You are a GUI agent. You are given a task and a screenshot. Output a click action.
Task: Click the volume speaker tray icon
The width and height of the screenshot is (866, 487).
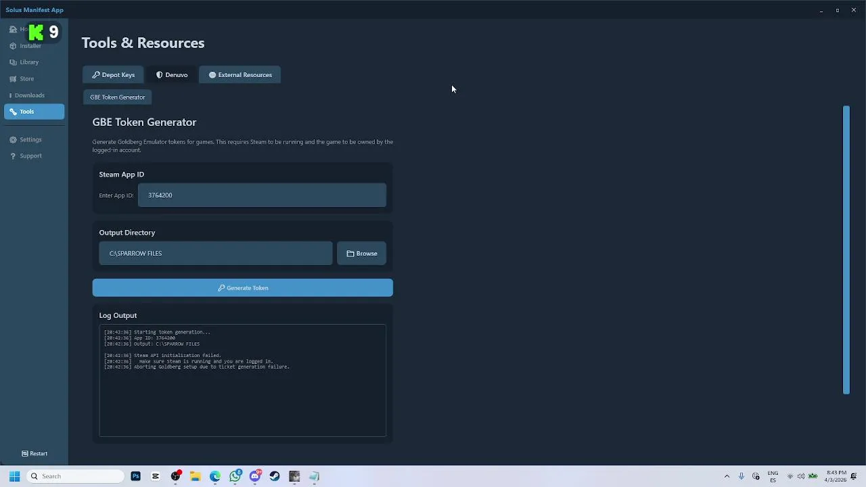pos(801,476)
